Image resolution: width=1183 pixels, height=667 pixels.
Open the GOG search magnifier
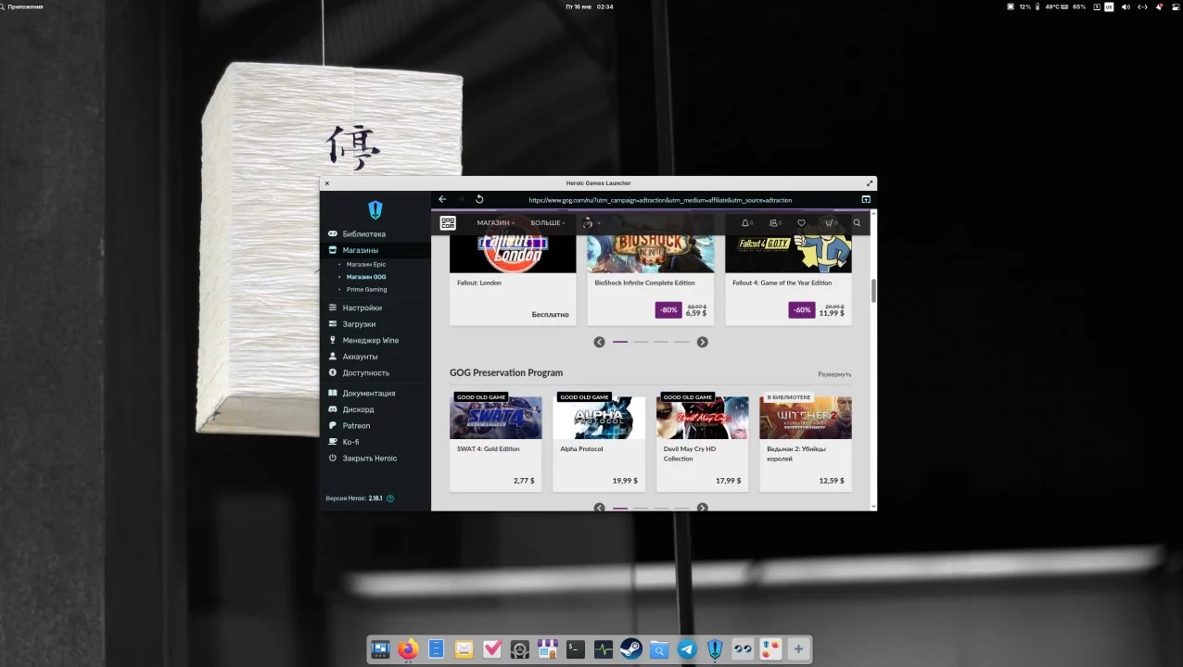[857, 222]
